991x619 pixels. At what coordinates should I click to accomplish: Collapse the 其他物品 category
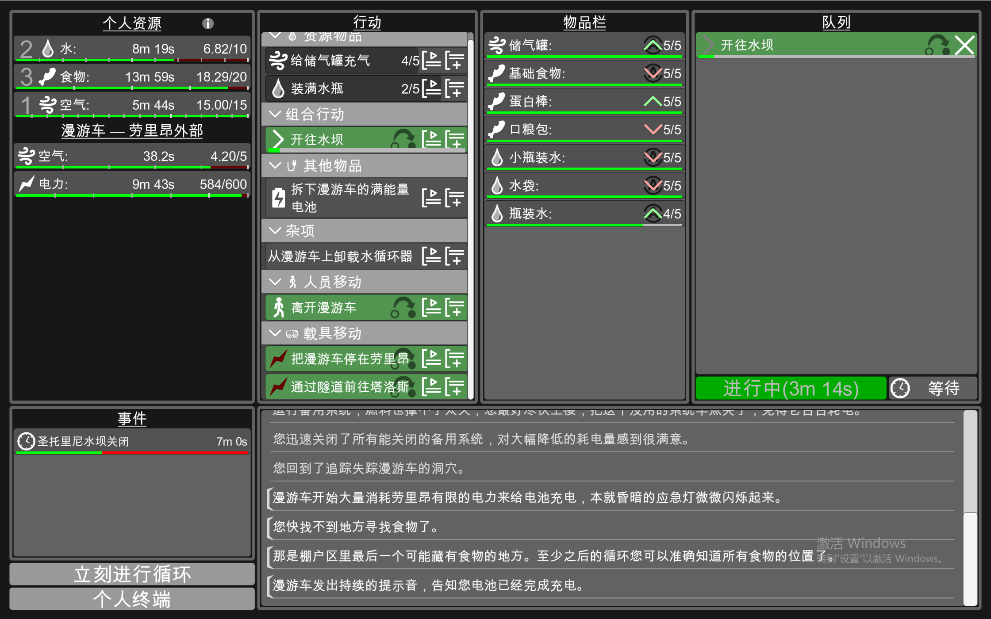[275, 166]
